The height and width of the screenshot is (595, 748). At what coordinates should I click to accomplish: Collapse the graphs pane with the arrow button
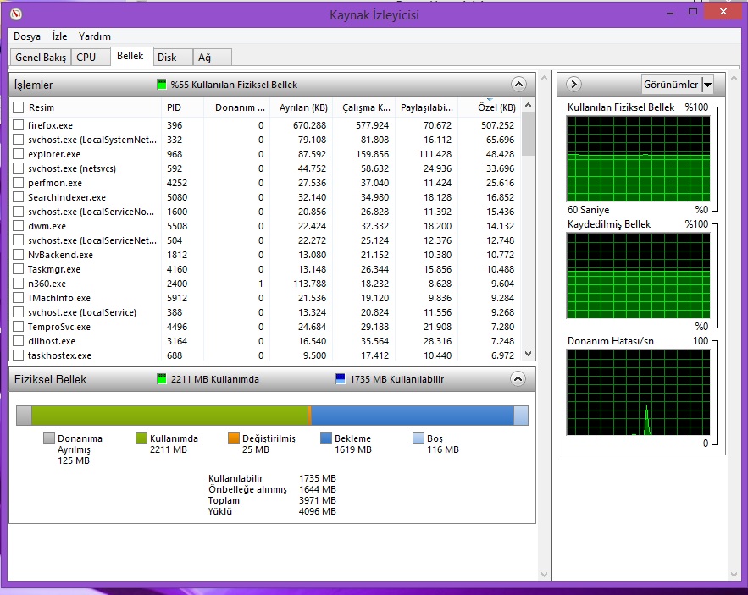[573, 85]
